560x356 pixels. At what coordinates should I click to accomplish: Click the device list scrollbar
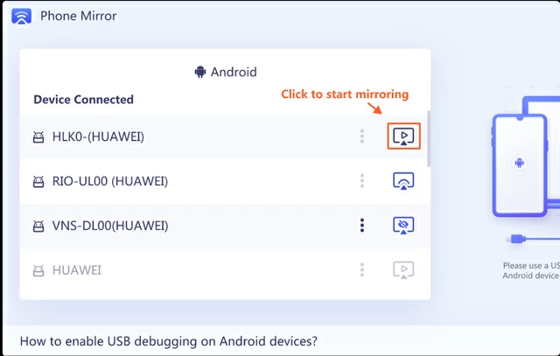point(428,138)
